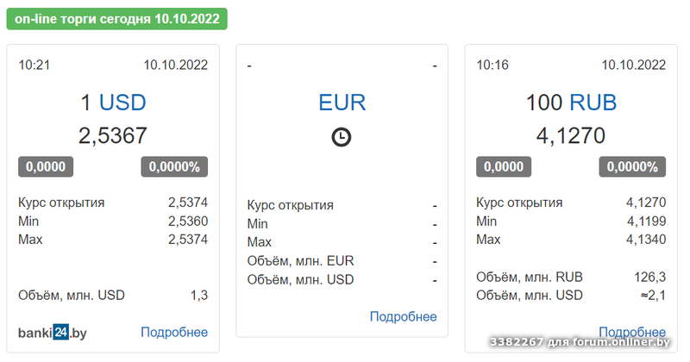Click the USD 0,0000% percent badge
Viewport: 690px width, 362px height.
[x=174, y=166]
